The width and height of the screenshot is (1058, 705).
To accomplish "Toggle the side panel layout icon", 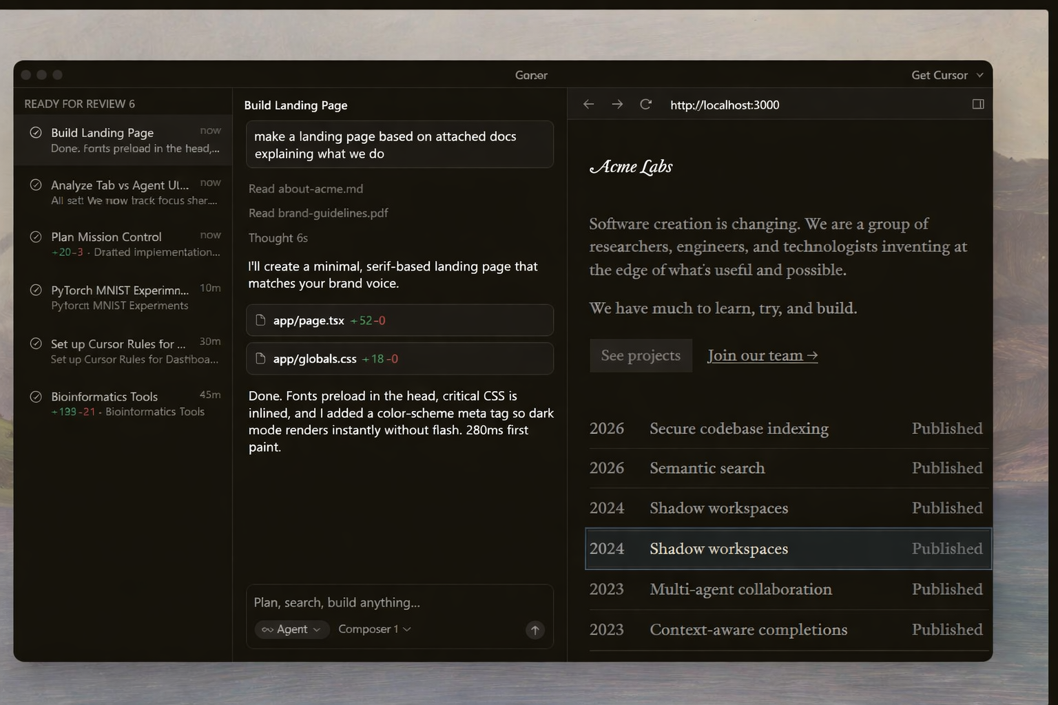I will click(977, 104).
